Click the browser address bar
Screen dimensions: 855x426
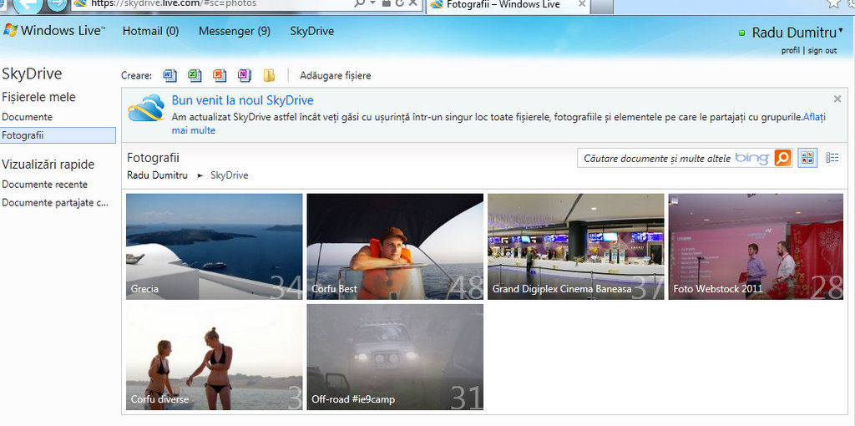point(213,4)
